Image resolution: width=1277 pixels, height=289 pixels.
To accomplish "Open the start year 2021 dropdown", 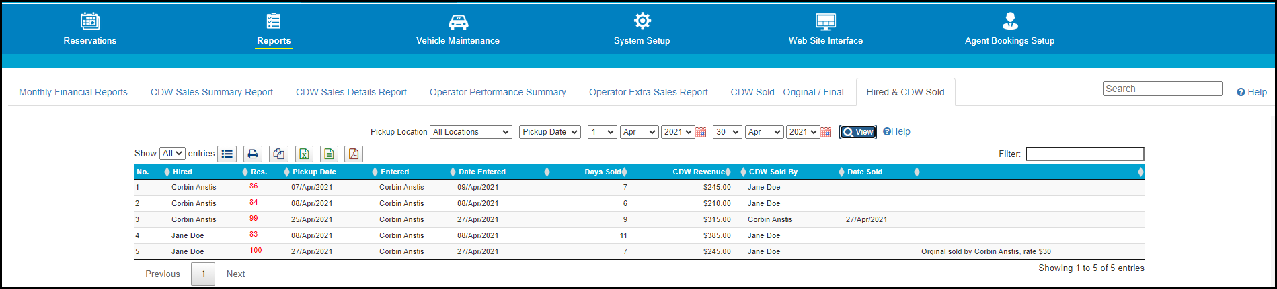I will coord(678,132).
